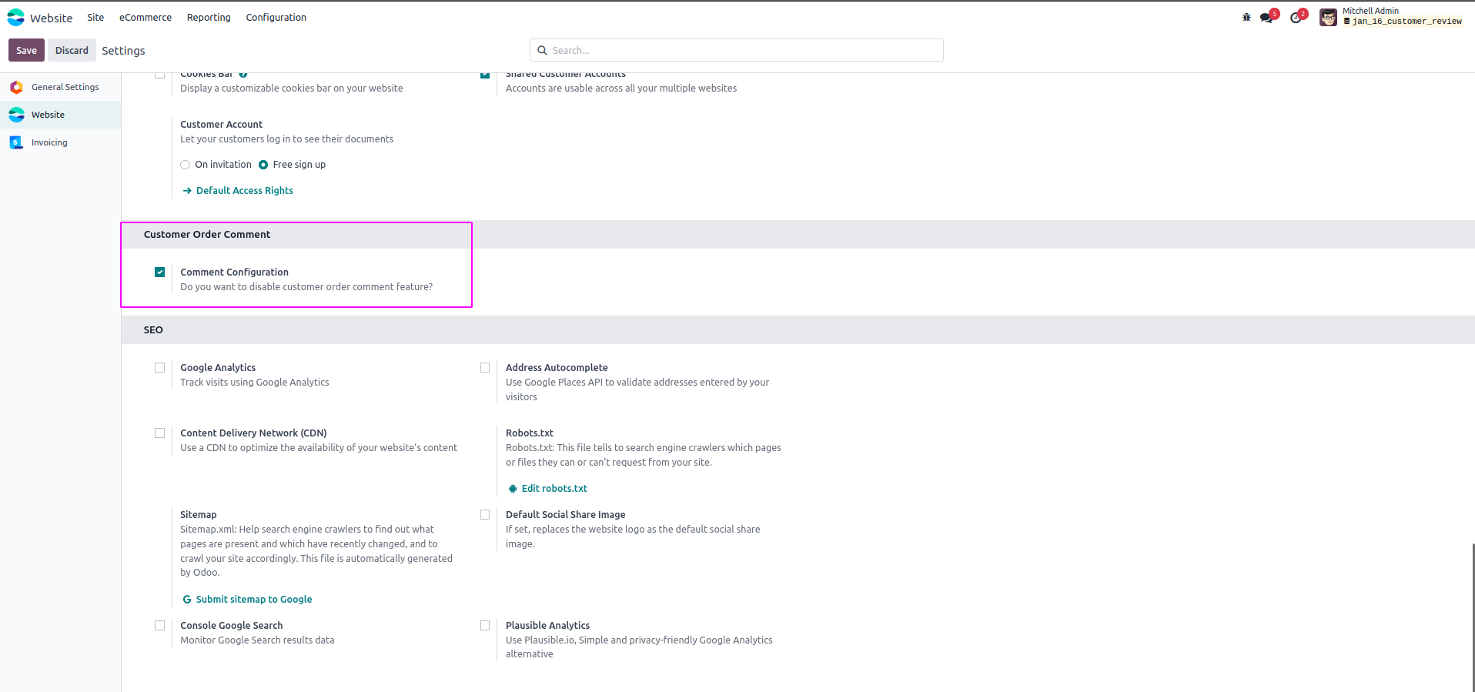Click the Save button

pyautogui.click(x=26, y=51)
